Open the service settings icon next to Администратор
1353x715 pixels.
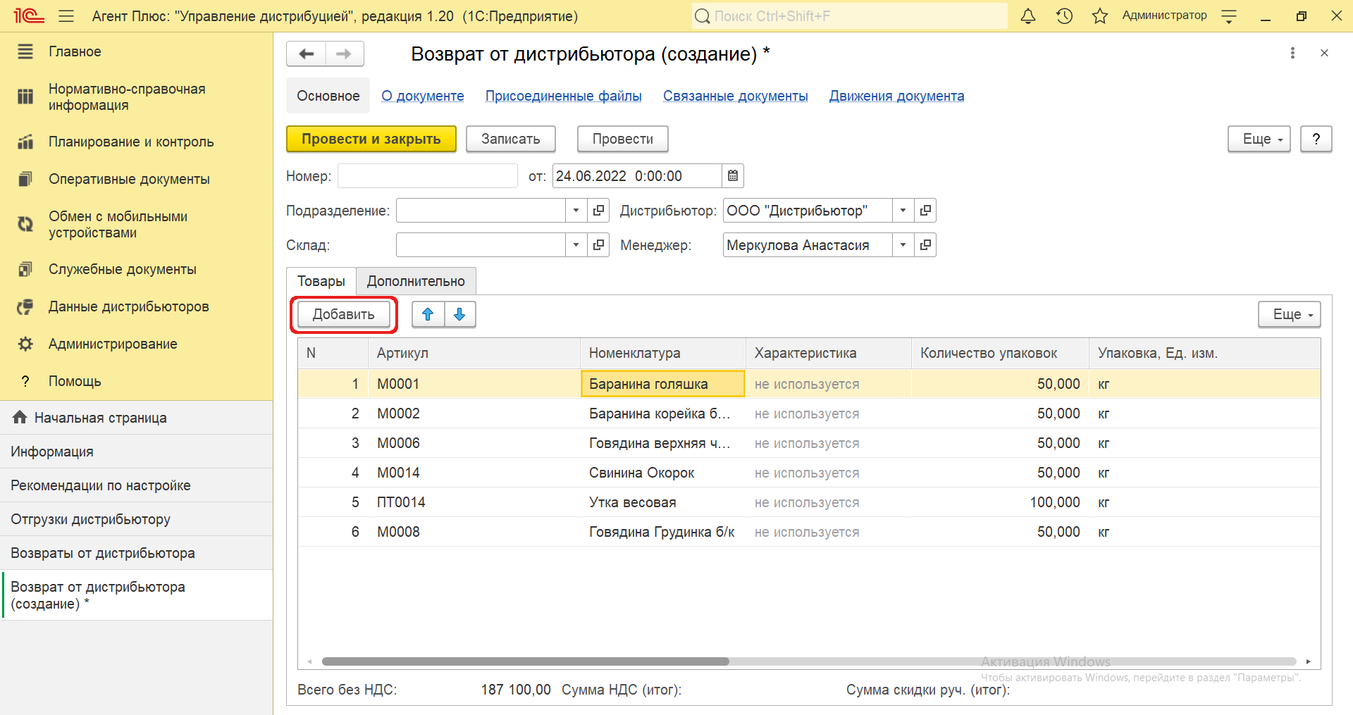(x=1229, y=16)
